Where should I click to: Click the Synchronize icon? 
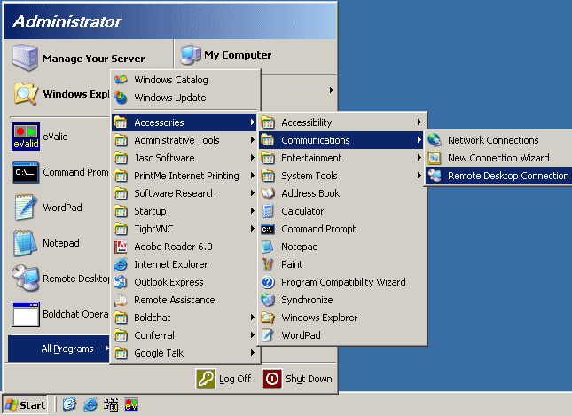point(268,300)
